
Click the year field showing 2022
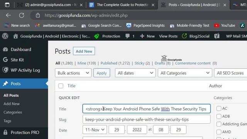137,130
